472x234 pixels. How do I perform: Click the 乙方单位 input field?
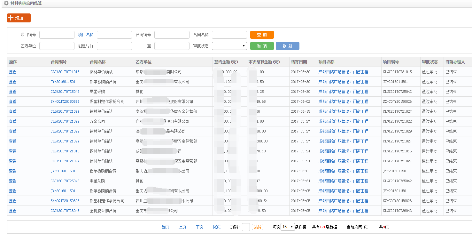(57, 46)
